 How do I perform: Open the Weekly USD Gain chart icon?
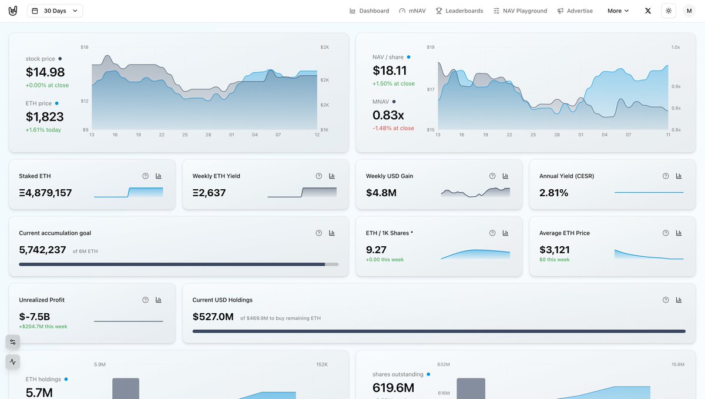coord(505,176)
